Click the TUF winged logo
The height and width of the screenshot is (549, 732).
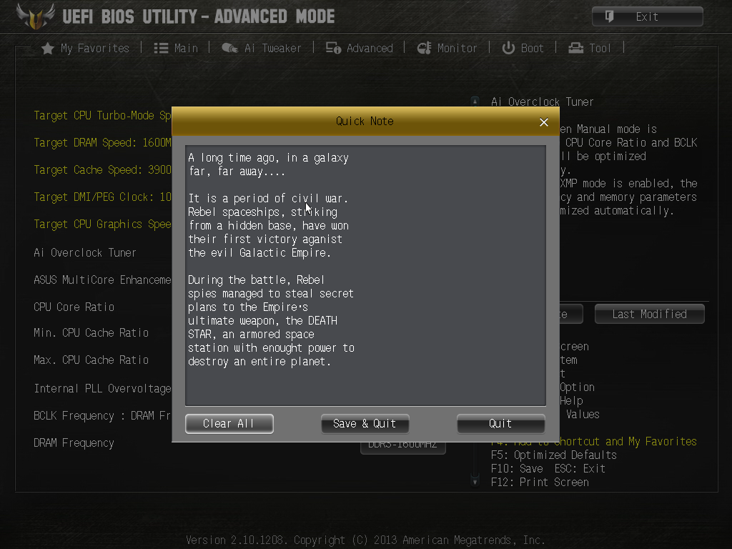pos(36,16)
